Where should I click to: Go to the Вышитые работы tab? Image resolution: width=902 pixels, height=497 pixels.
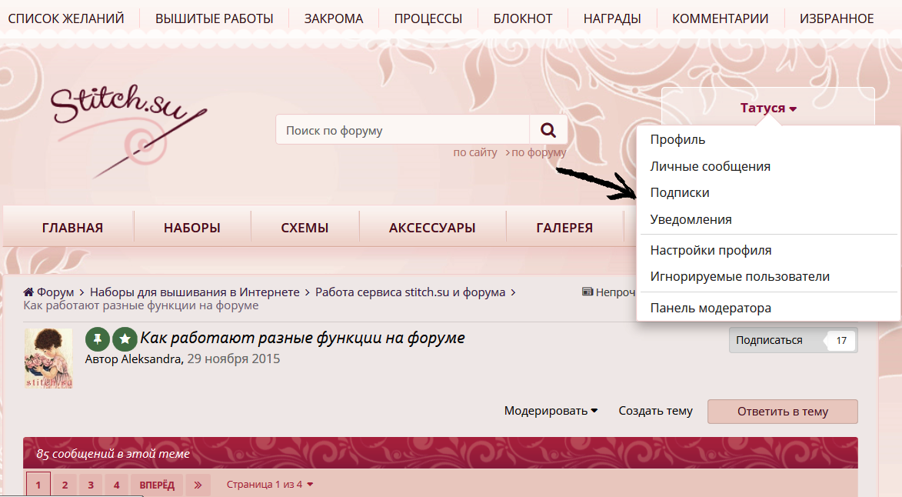(x=214, y=18)
